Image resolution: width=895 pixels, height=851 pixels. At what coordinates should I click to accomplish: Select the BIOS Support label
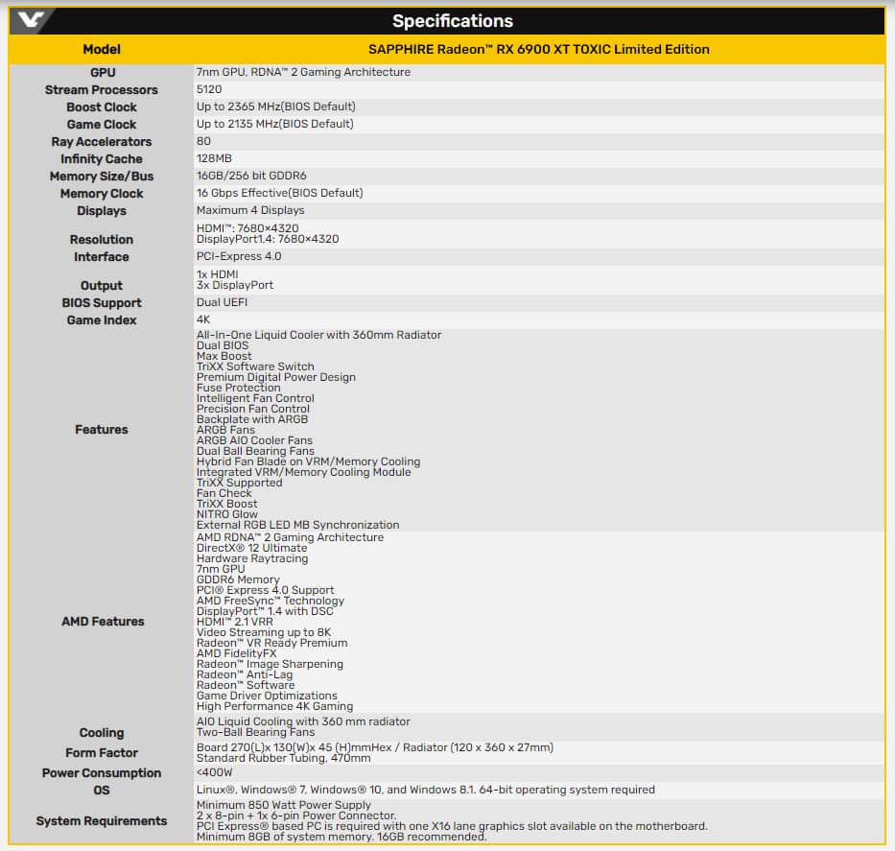102,303
